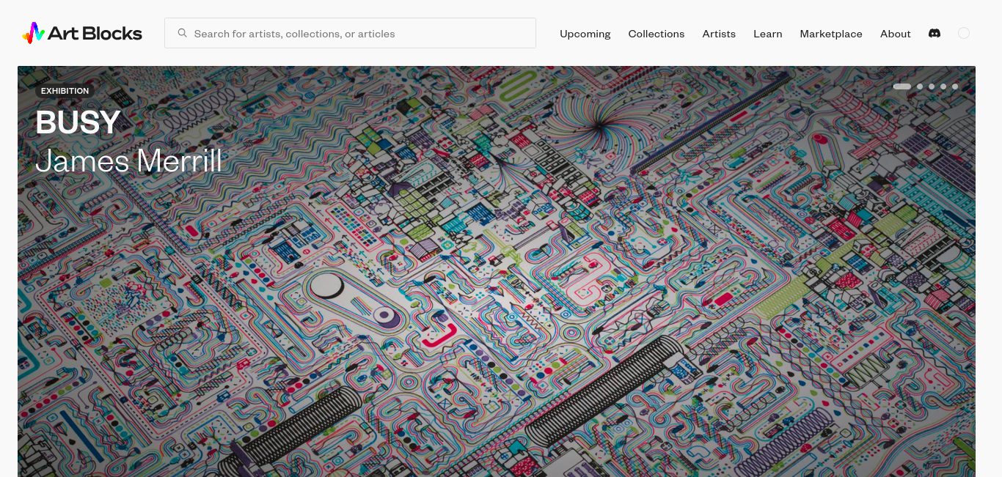Open the Upcoming menu item

(585, 34)
